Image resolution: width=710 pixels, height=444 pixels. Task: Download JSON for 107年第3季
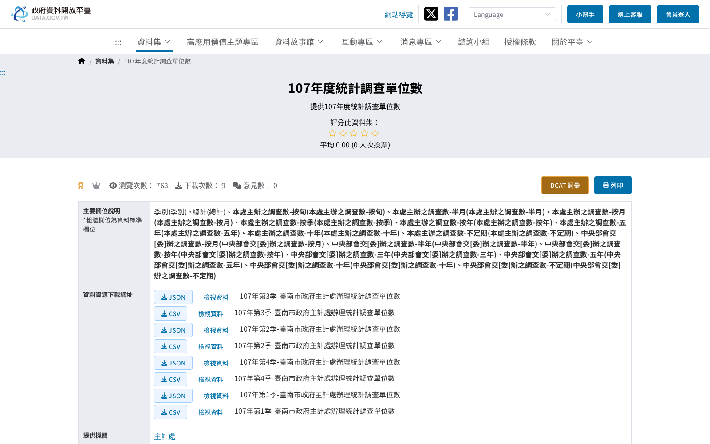[173, 297]
